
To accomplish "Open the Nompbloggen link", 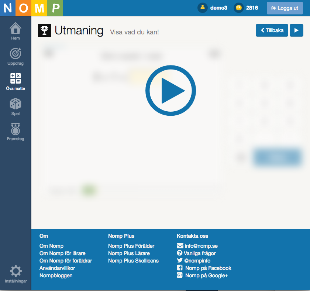I will click(x=56, y=275).
